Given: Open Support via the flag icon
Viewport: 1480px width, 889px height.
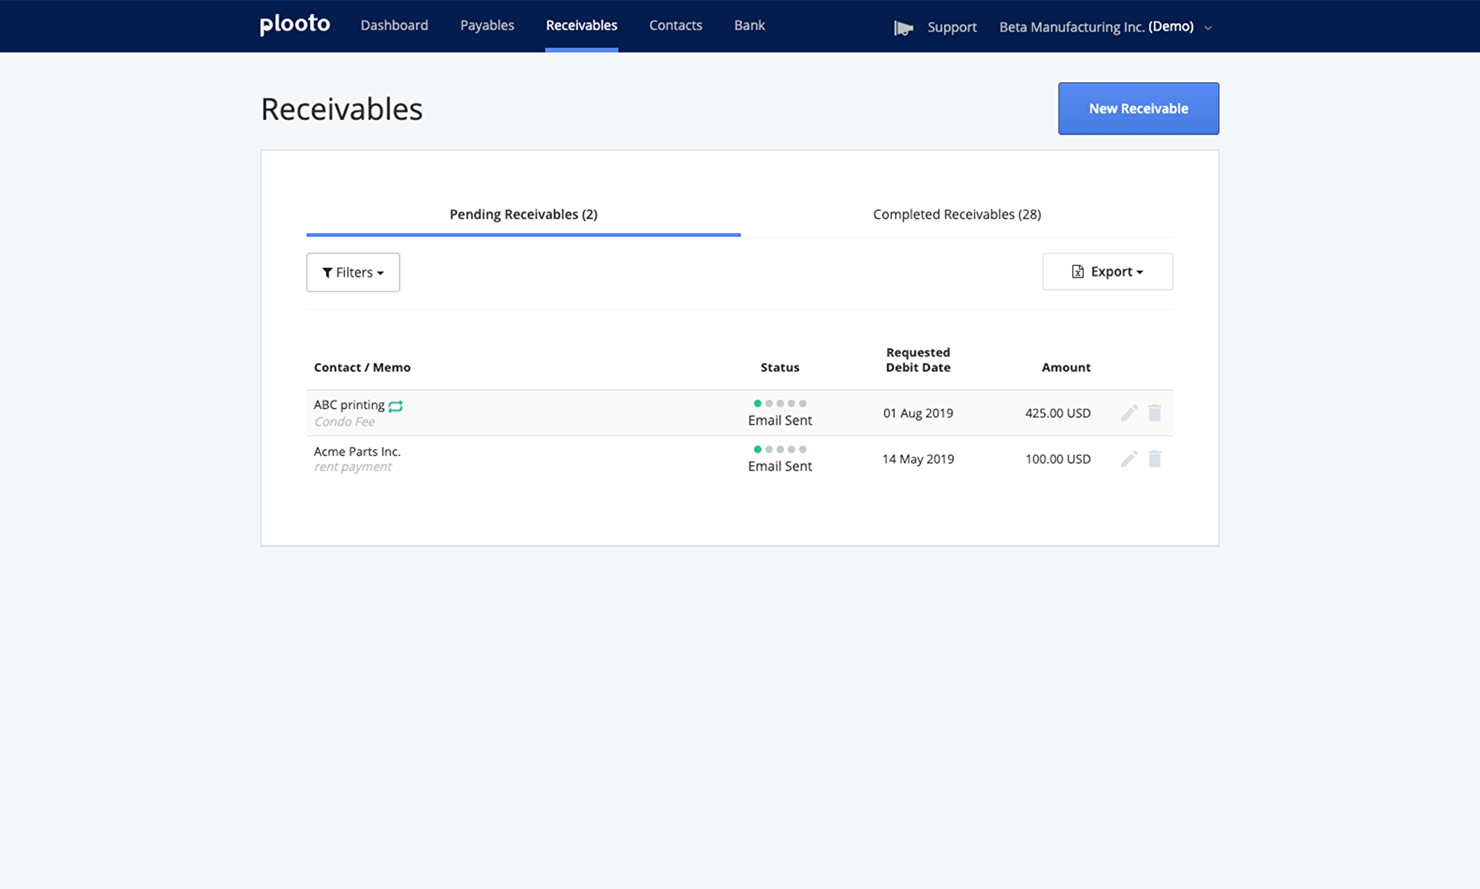Looking at the screenshot, I should click(903, 26).
